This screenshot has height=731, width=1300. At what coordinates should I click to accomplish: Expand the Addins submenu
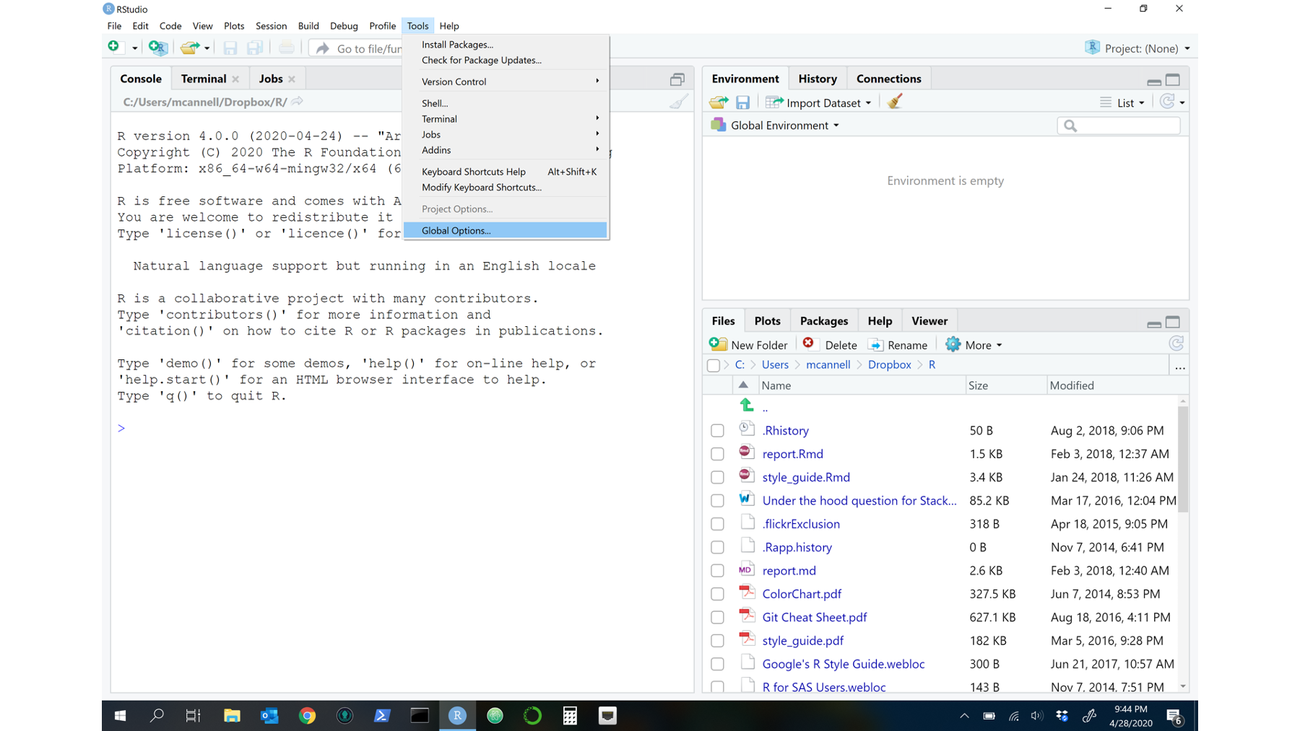click(x=505, y=150)
